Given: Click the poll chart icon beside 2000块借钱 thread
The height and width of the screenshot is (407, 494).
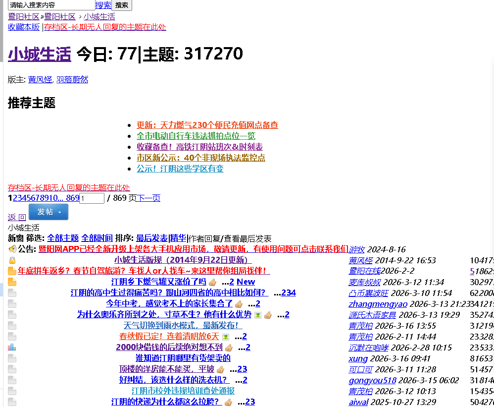Looking at the screenshot, I should 12,348.
